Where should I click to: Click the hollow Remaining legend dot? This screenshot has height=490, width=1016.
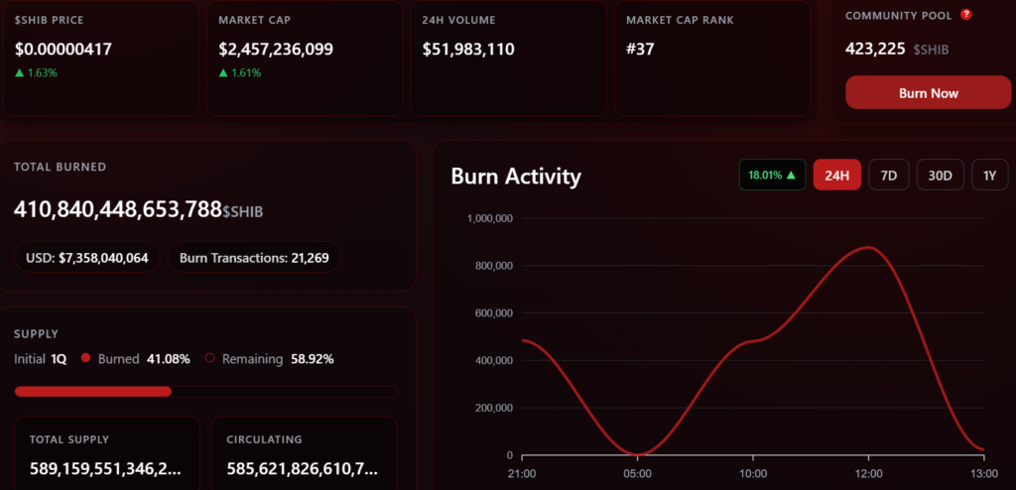[210, 358]
